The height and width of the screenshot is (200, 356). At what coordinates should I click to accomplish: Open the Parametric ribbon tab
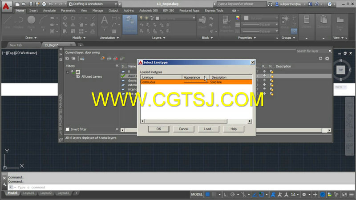tap(68, 10)
